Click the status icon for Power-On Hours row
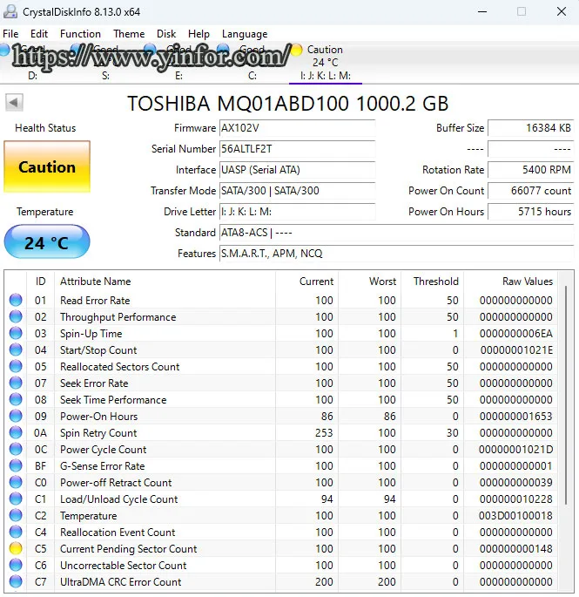Viewport: 579px width, 597px height. [16, 416]
